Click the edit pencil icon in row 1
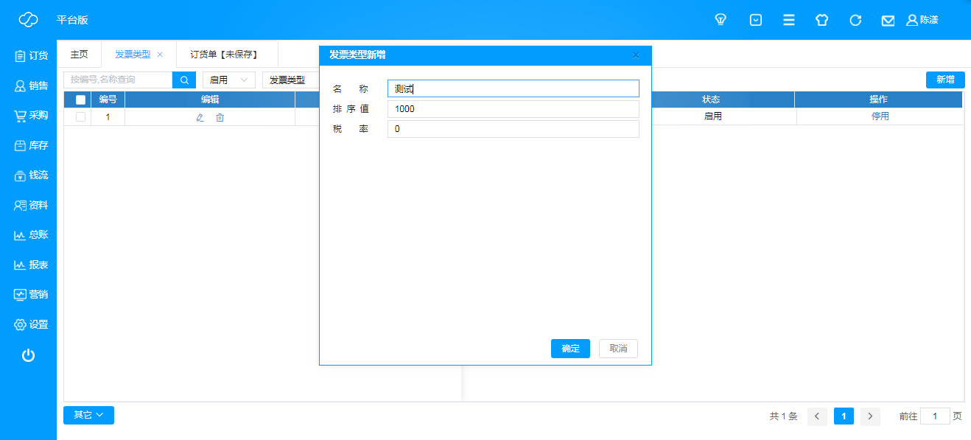The width and height of the screenshot is (971, 440). click(200, 117)
